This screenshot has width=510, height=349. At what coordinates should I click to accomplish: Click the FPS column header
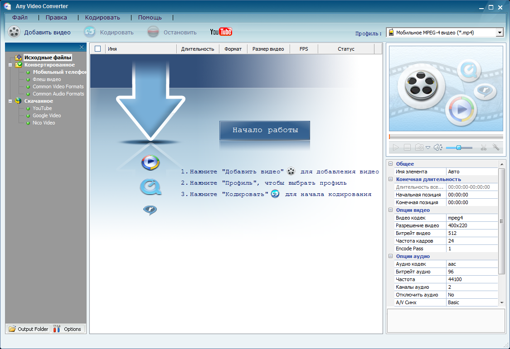coord(304,49)
